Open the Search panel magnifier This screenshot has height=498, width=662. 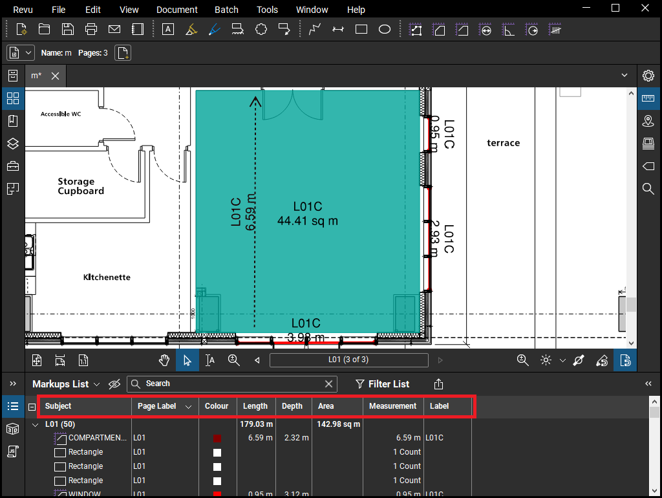(648, 189)
